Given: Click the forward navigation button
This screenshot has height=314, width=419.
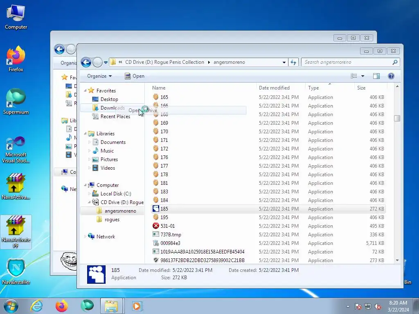Looking at the screenshot, I should point(97,62).
